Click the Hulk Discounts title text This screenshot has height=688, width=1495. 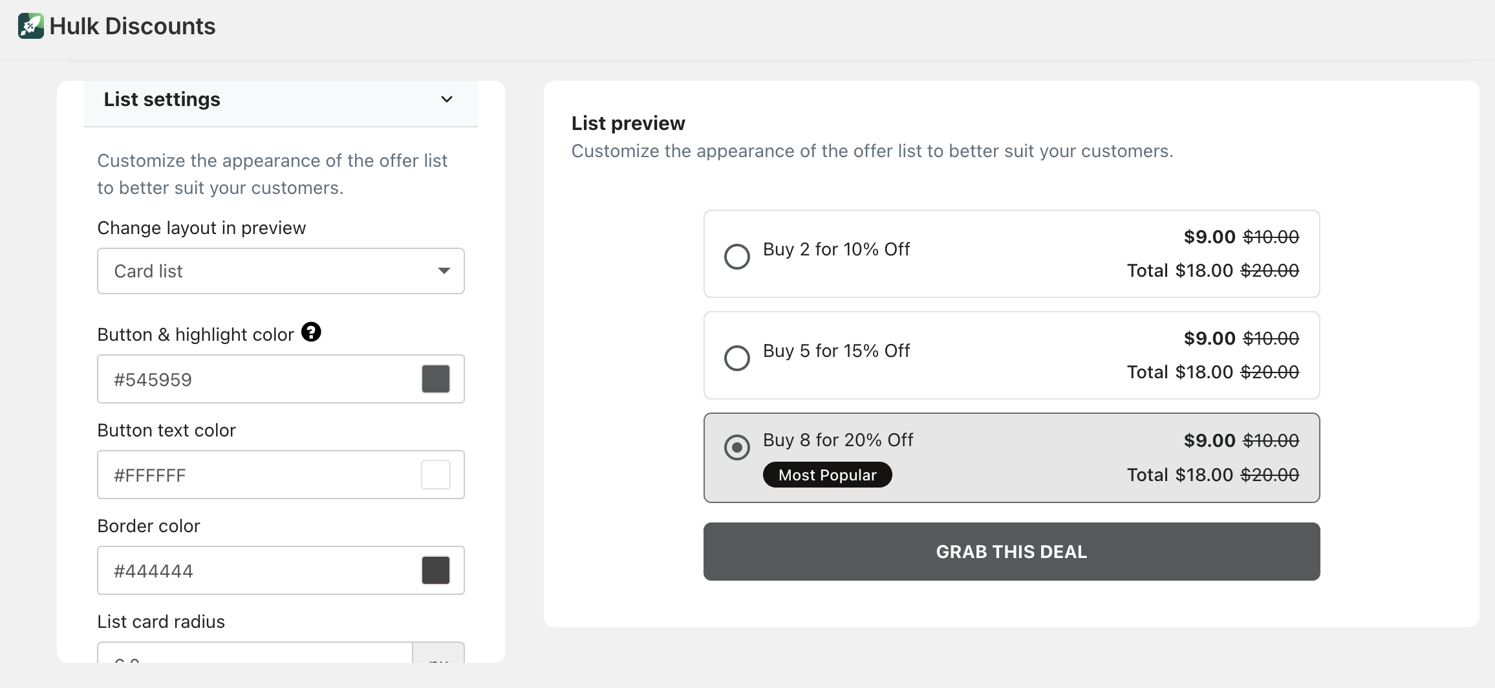(x=133, y=27)
